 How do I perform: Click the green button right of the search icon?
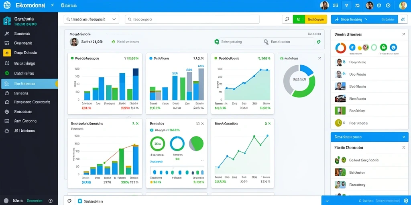pyautogui.click(x=299, y=19)
